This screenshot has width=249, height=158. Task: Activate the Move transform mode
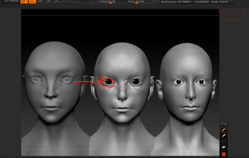40,2
